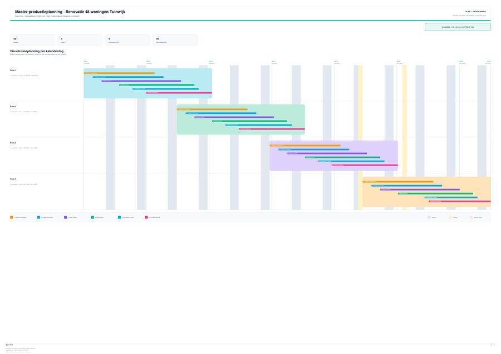
Task: Click the grey weekend legend swatch
Action: [x=429, y=217]
